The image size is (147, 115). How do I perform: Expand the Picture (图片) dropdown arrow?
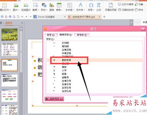19,10
